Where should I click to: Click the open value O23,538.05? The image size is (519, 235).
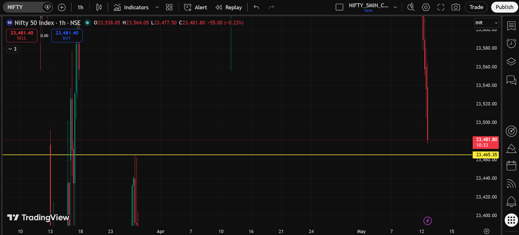(108, 22)
